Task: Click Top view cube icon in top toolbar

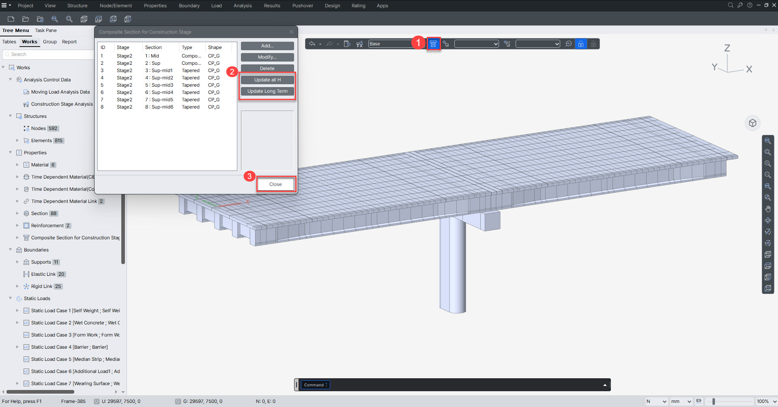Action: 99,19
